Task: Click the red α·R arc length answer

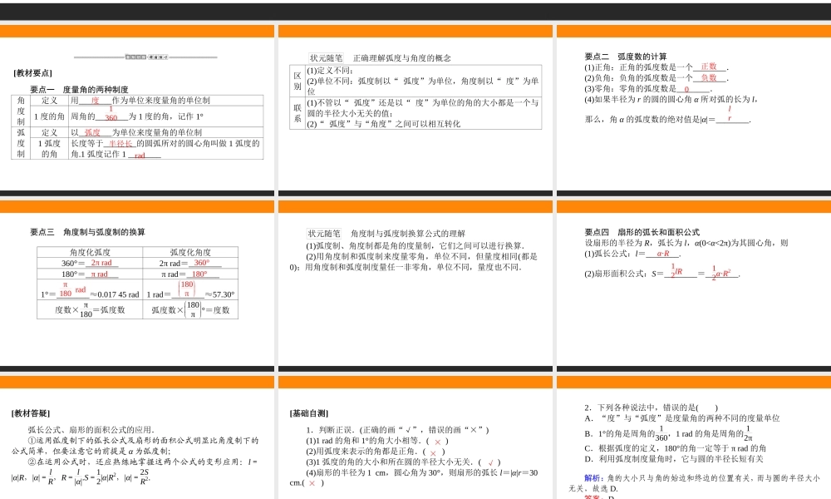Action: coord(663,254)
